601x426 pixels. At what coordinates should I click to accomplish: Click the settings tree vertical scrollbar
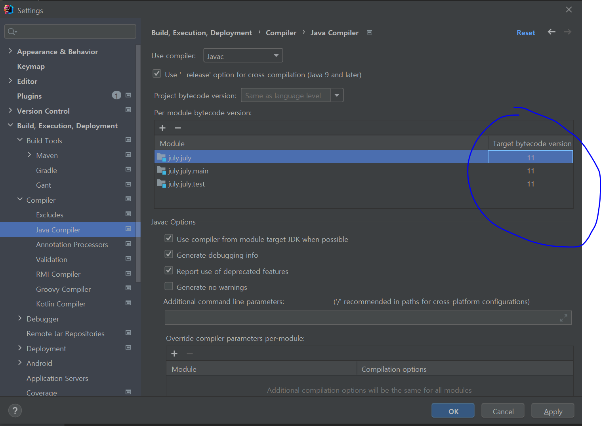point(138,163)
